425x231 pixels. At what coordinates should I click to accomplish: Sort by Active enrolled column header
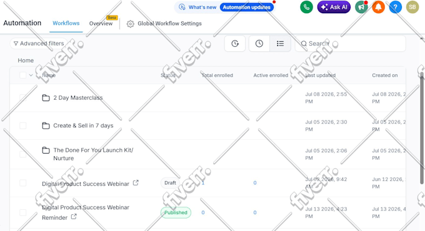[x=271, y=76]
